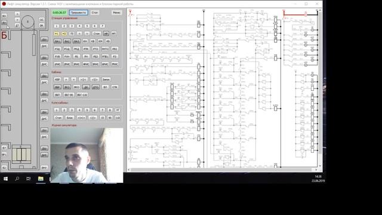Image resolution: width=382 pixels, height=215 pixels.
Task: Click the elevator cabin in the shaft
Action: point(21,154)
